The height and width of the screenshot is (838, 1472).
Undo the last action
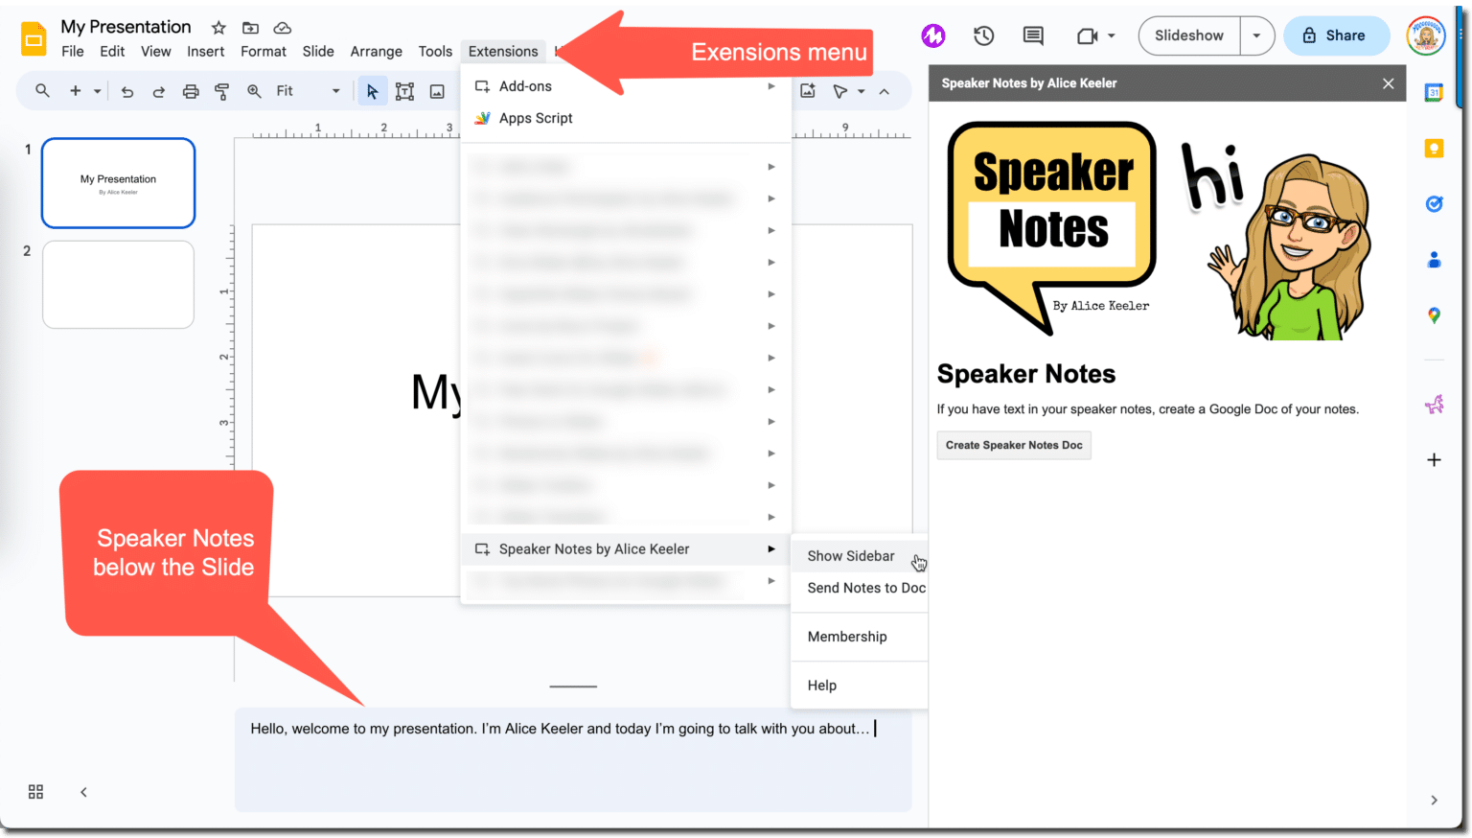click(x=127, y=91)
